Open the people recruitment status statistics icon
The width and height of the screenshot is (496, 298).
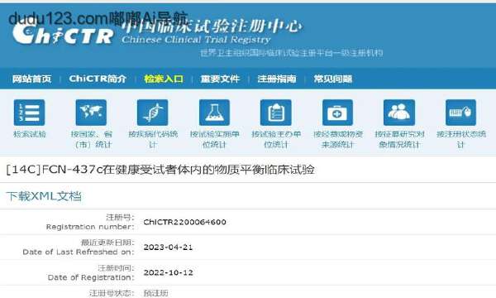tap(399, 113)
